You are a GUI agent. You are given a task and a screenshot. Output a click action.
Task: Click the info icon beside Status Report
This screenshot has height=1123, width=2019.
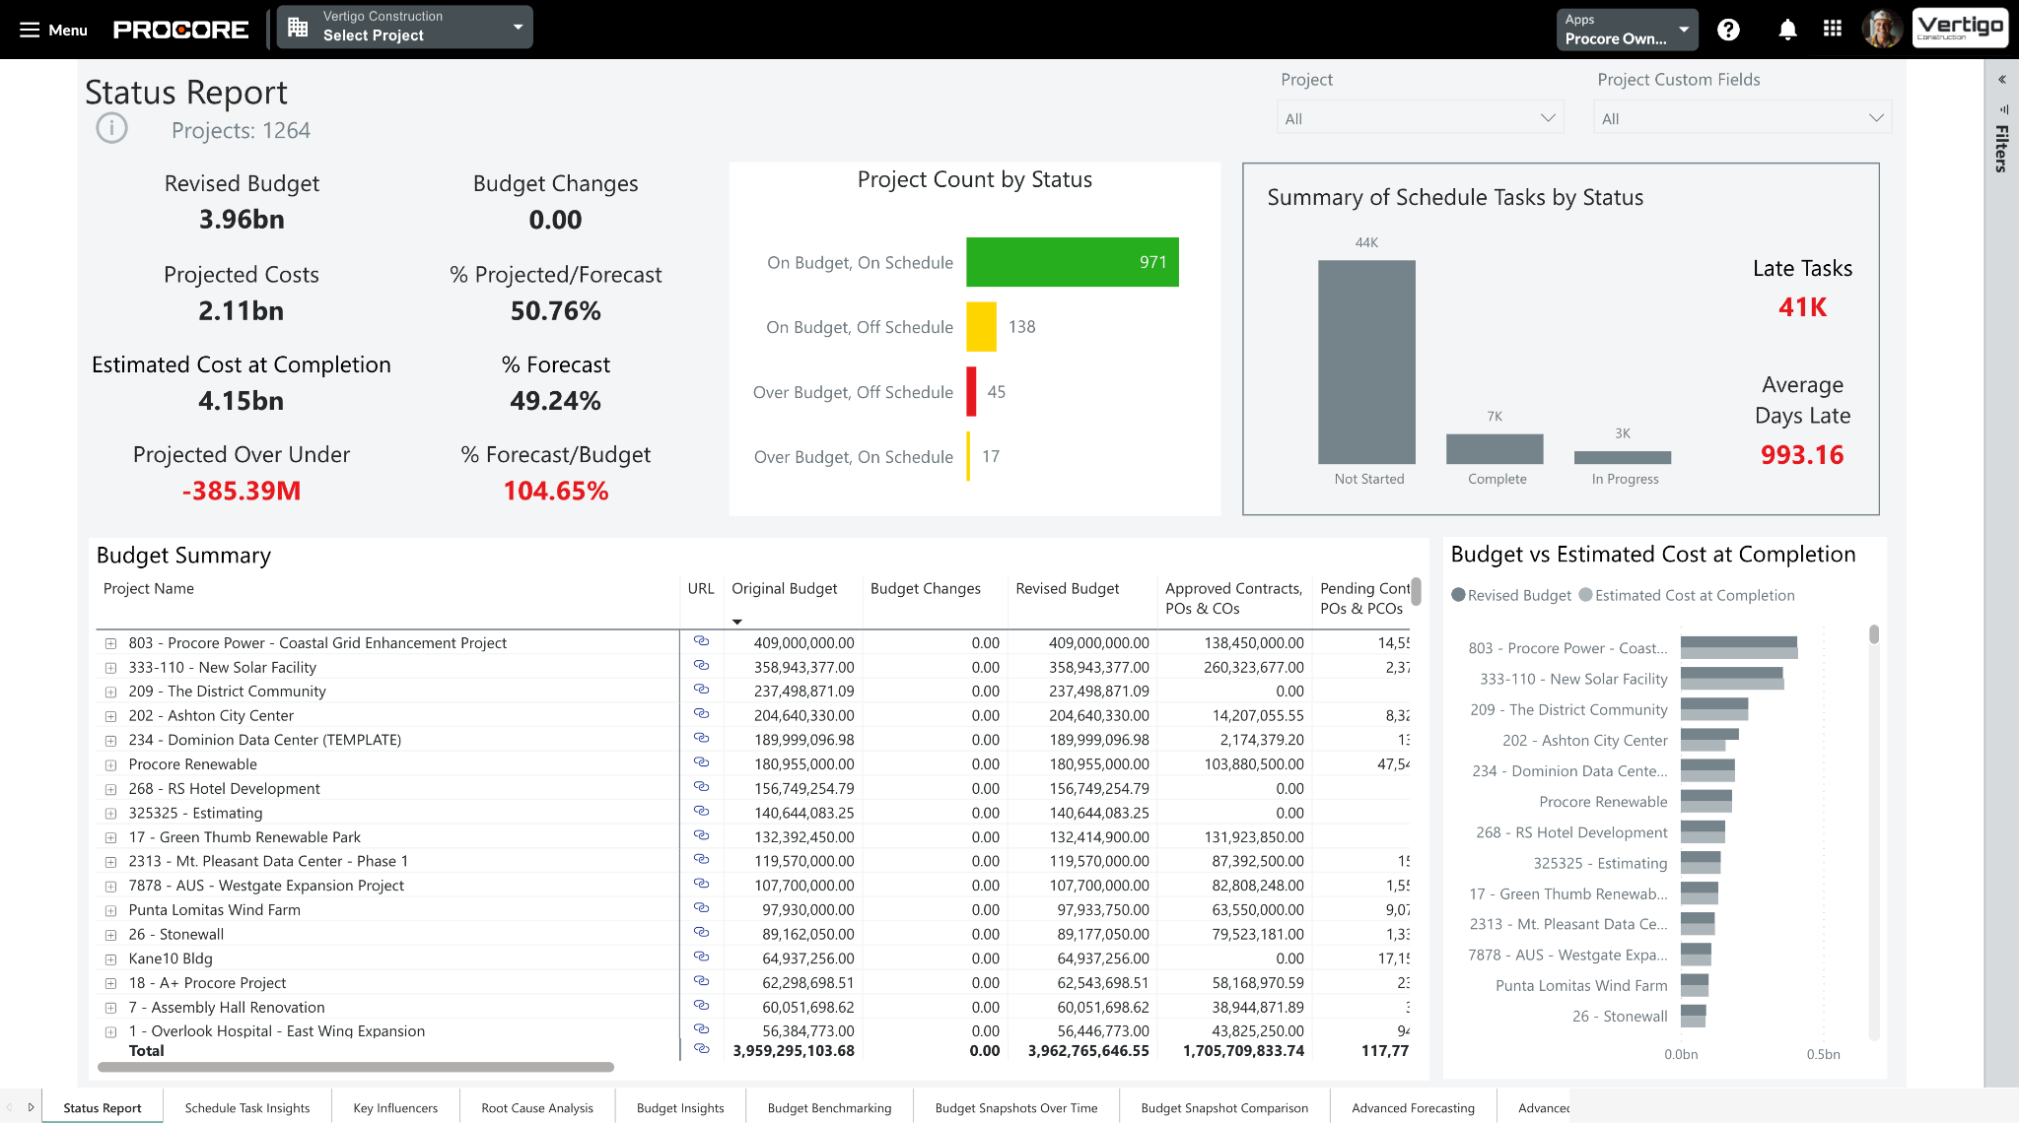pyautogui.click(x=110, y=128)
